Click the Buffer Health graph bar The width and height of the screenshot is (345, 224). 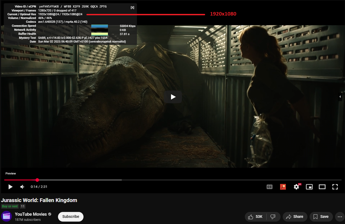100,34
